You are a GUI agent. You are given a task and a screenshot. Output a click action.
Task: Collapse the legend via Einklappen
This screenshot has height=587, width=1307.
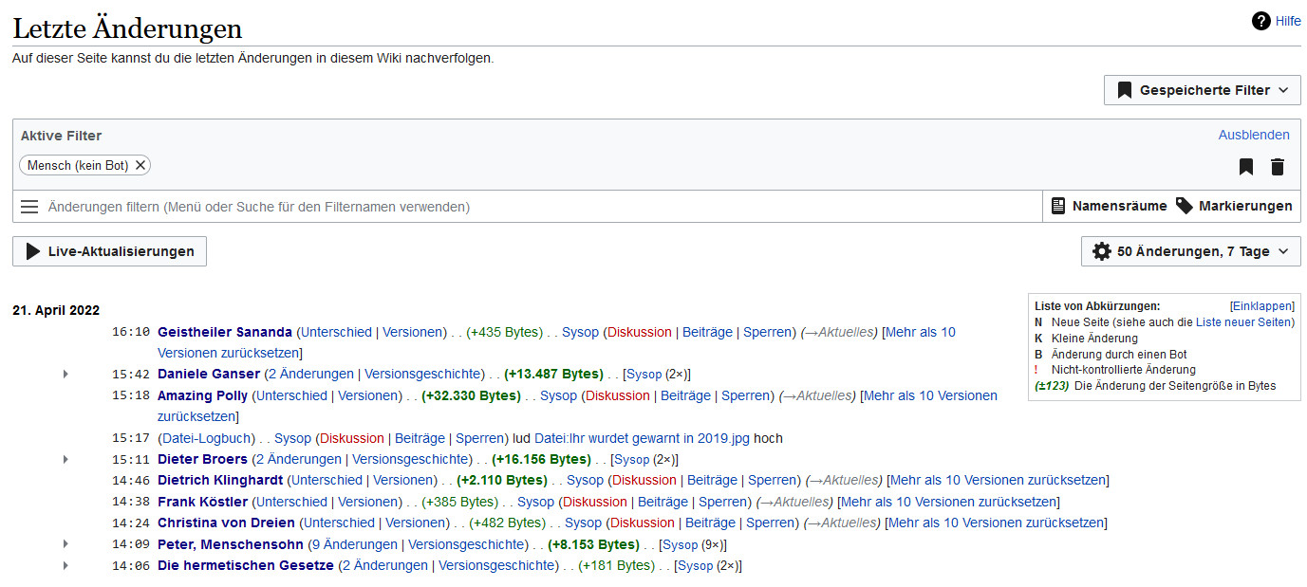1261,306
